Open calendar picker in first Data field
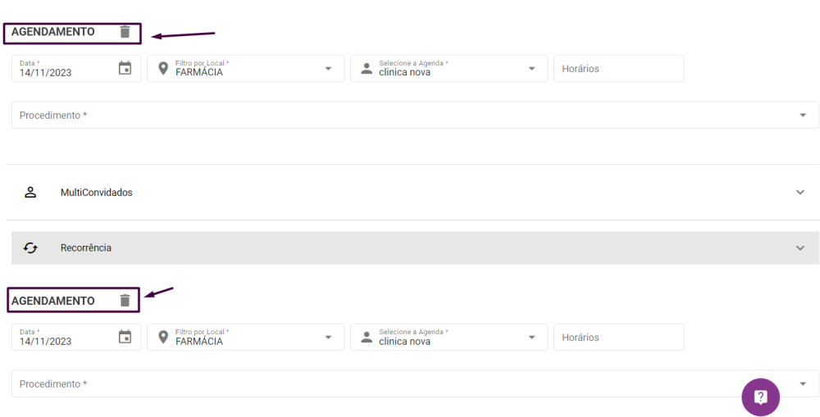The width and height of the screenshot is (820, 417). click(x=125, y=68)
